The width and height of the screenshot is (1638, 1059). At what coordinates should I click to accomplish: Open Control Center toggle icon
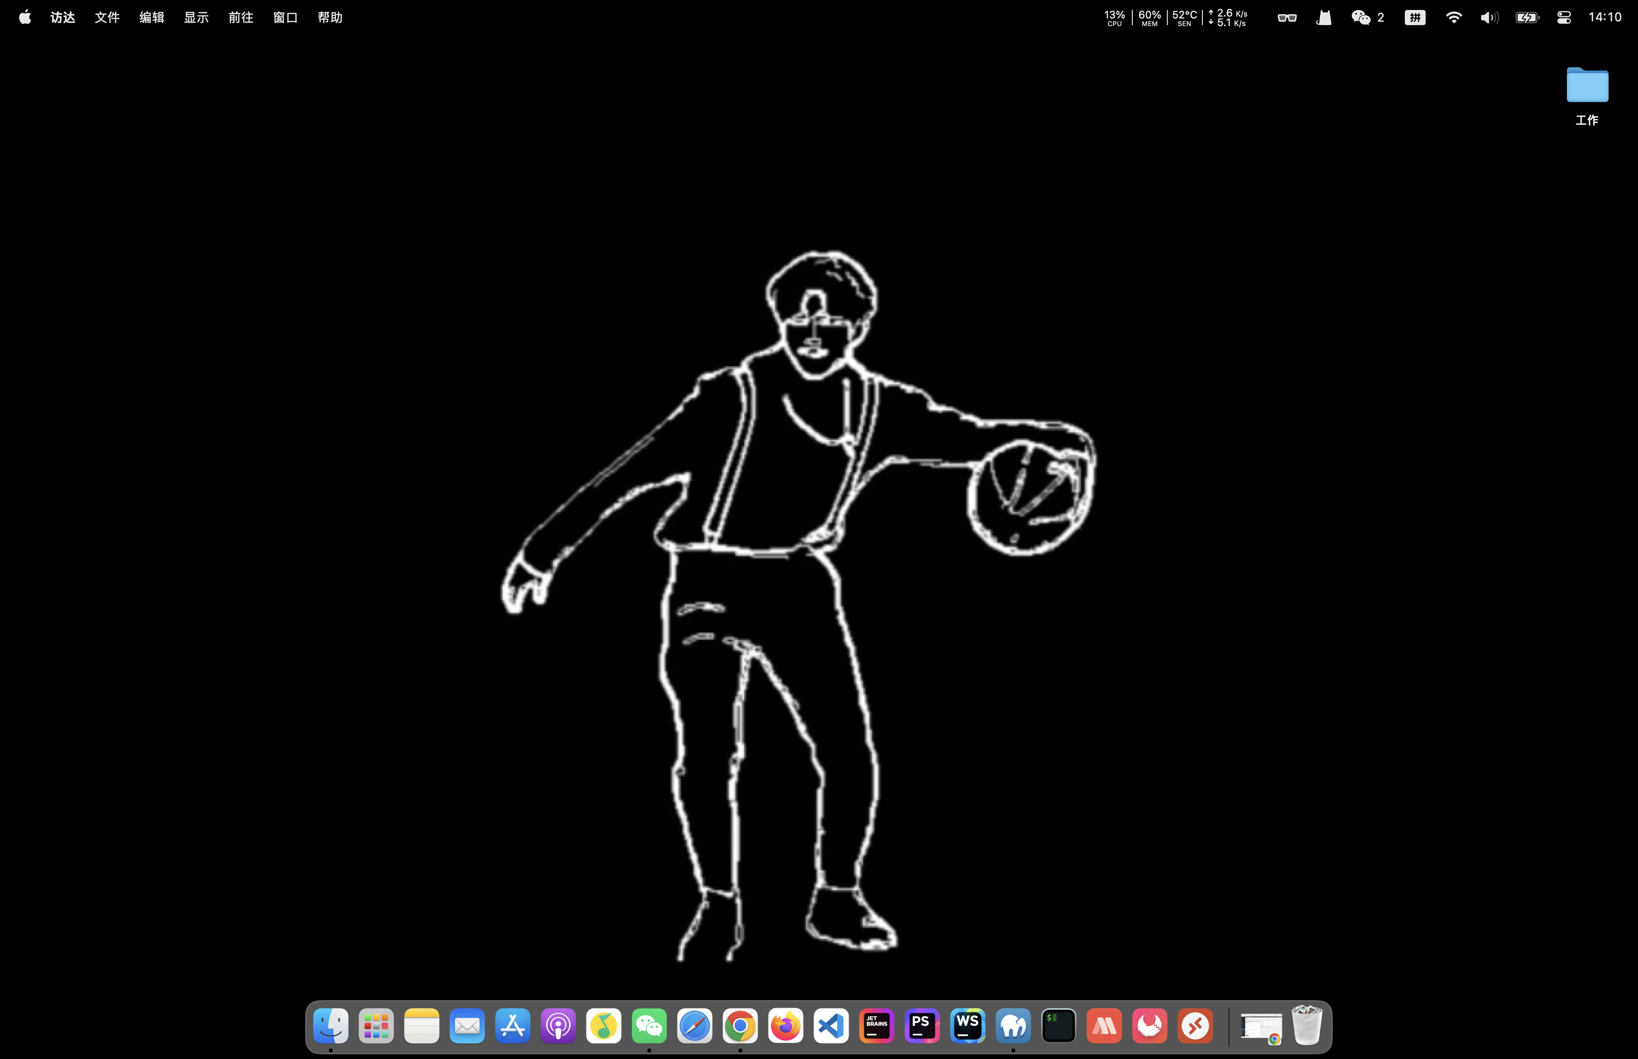1564,18
